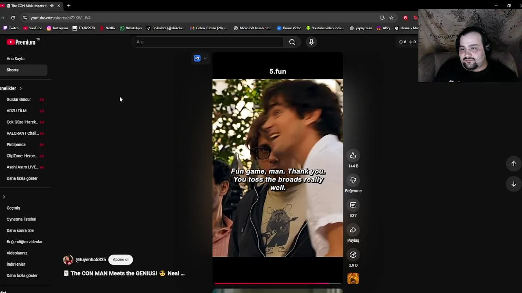
Task: Like the short using thumbs up
Action: click(353, 155)
